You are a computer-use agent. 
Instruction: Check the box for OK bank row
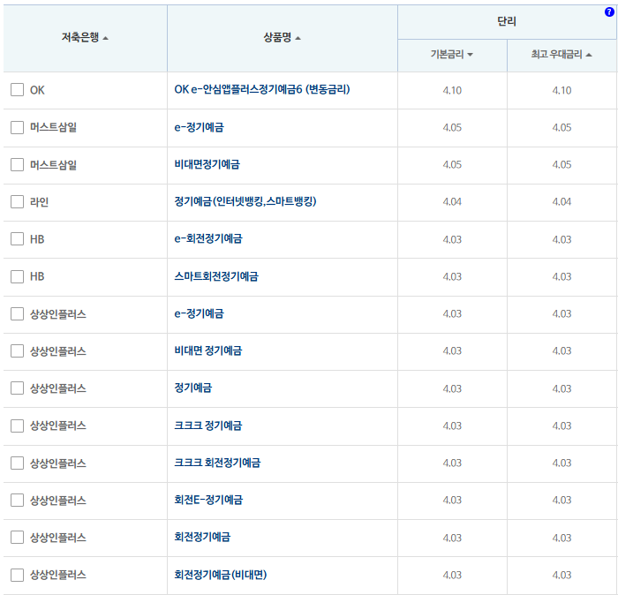coord(17,89)
